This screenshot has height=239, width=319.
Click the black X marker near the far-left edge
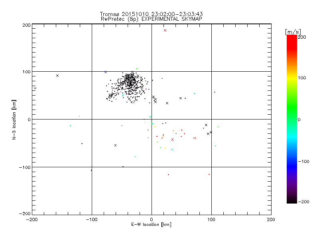(x=35, y=88)
